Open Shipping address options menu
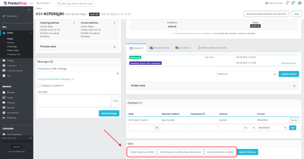This screenshot has height=159, width=304. [x=74, y=23]
